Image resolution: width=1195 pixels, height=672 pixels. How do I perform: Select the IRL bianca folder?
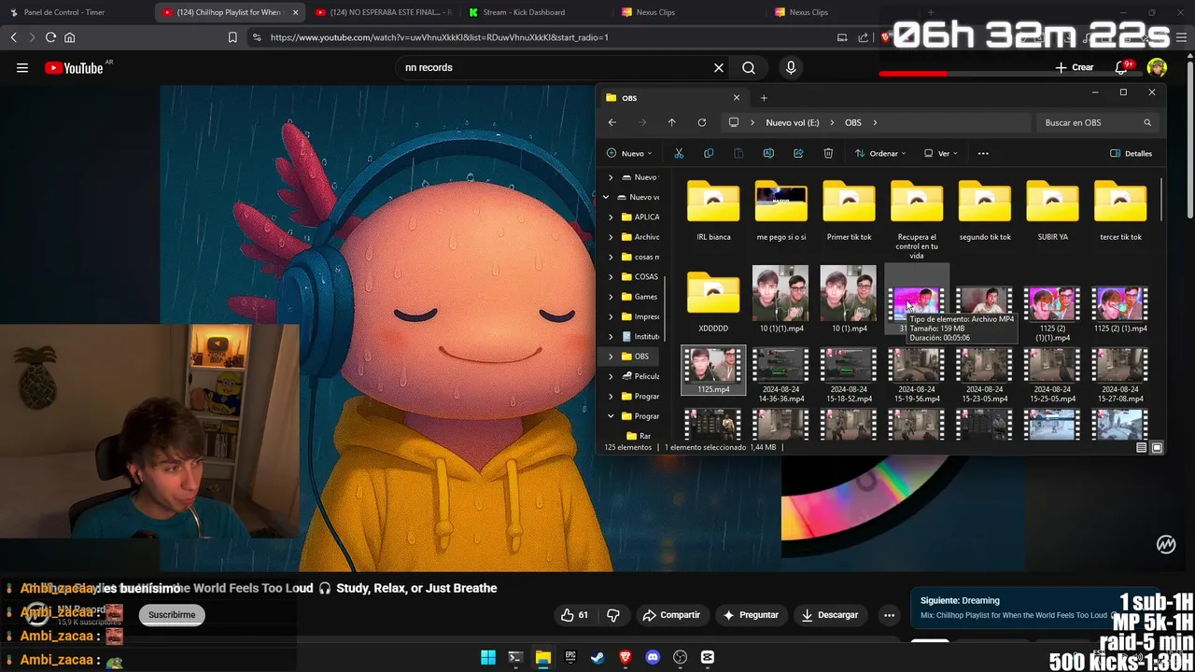713,211
